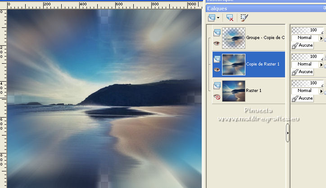Click blend mode arrow for Groupe - Copie layer
The height and width of the screenshot is (188, 326).
tap(321, 38)
